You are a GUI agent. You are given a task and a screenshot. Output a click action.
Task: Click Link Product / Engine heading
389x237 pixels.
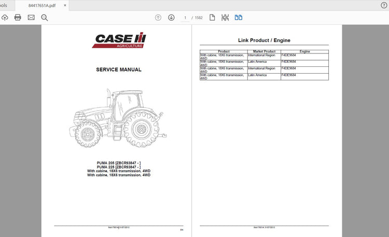[x=264, y=40]
